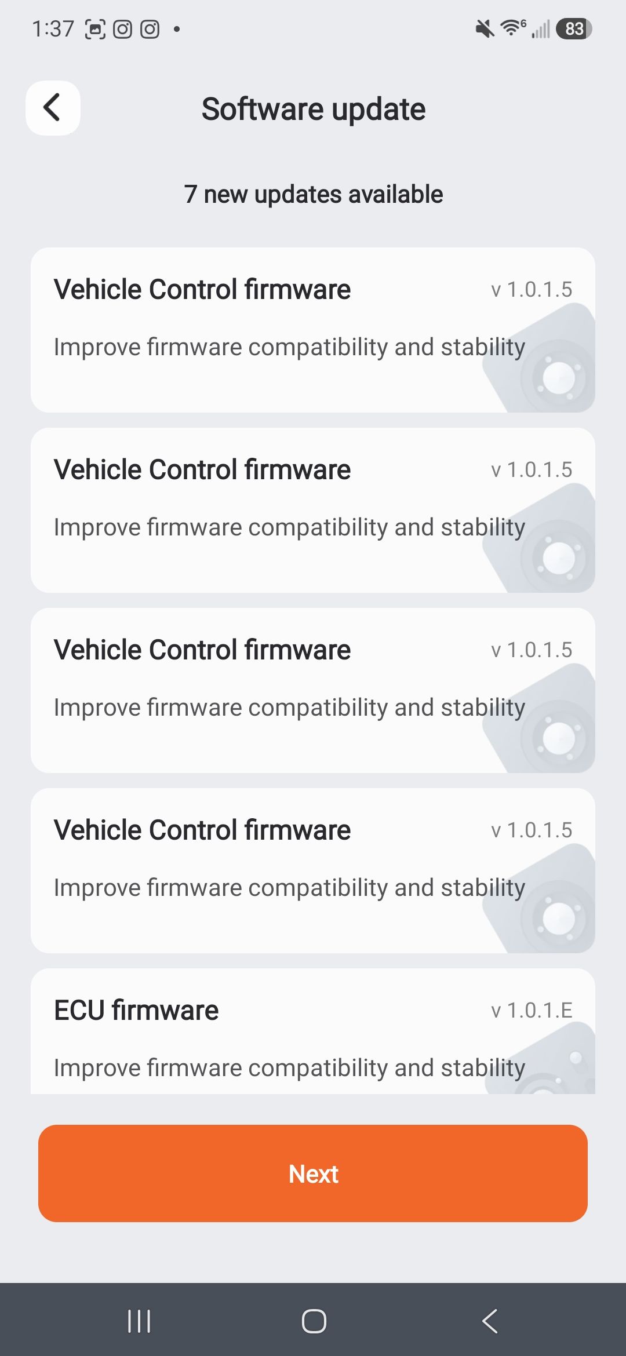Select the fourth Vehicle Control firmware card
This screenshot has height=1356, width=626.
click(313, 870)
